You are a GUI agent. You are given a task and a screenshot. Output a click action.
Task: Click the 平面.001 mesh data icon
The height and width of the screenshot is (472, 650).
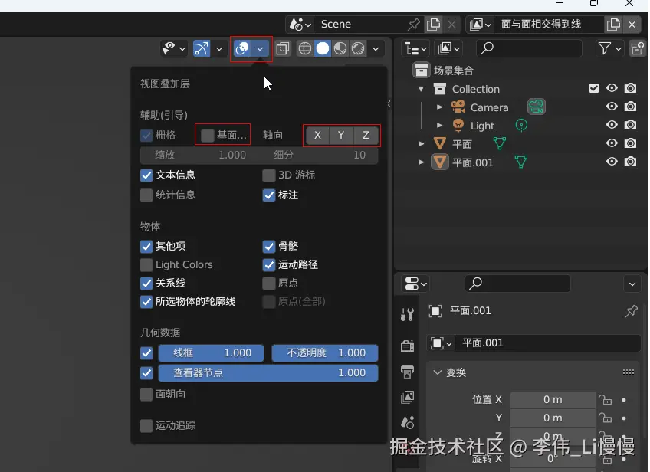pyautogui.click(x=521, y=162)
